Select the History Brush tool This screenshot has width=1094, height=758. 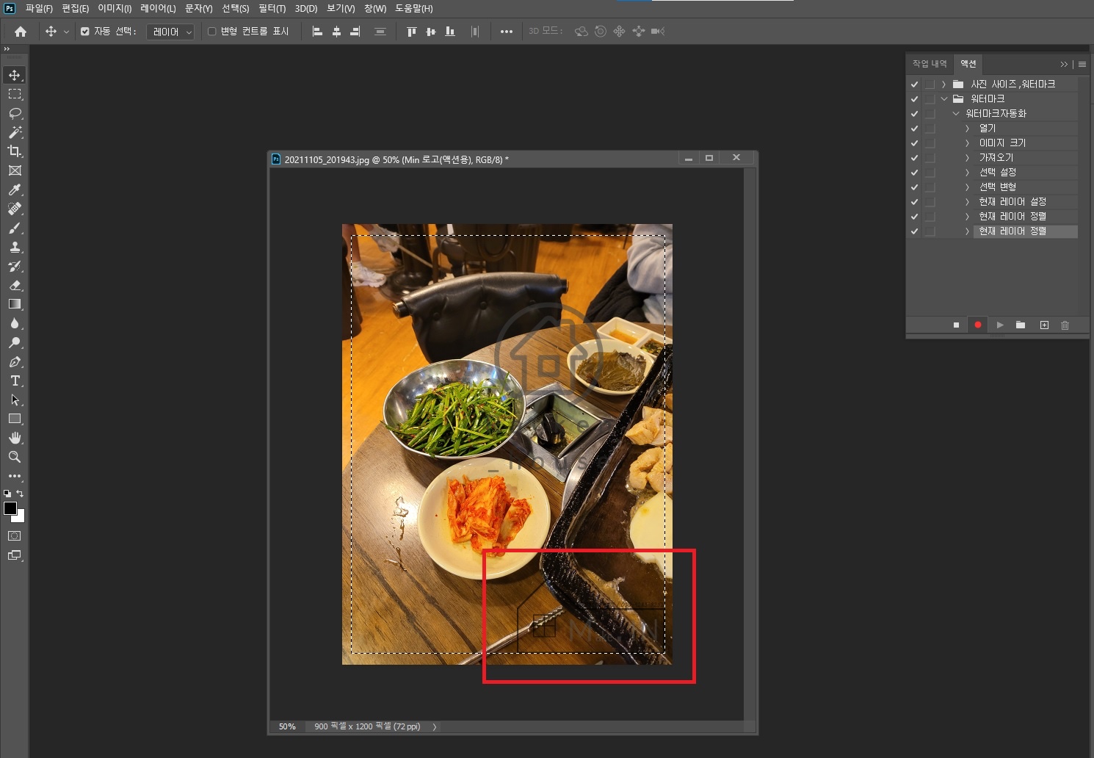pos(15,266)
